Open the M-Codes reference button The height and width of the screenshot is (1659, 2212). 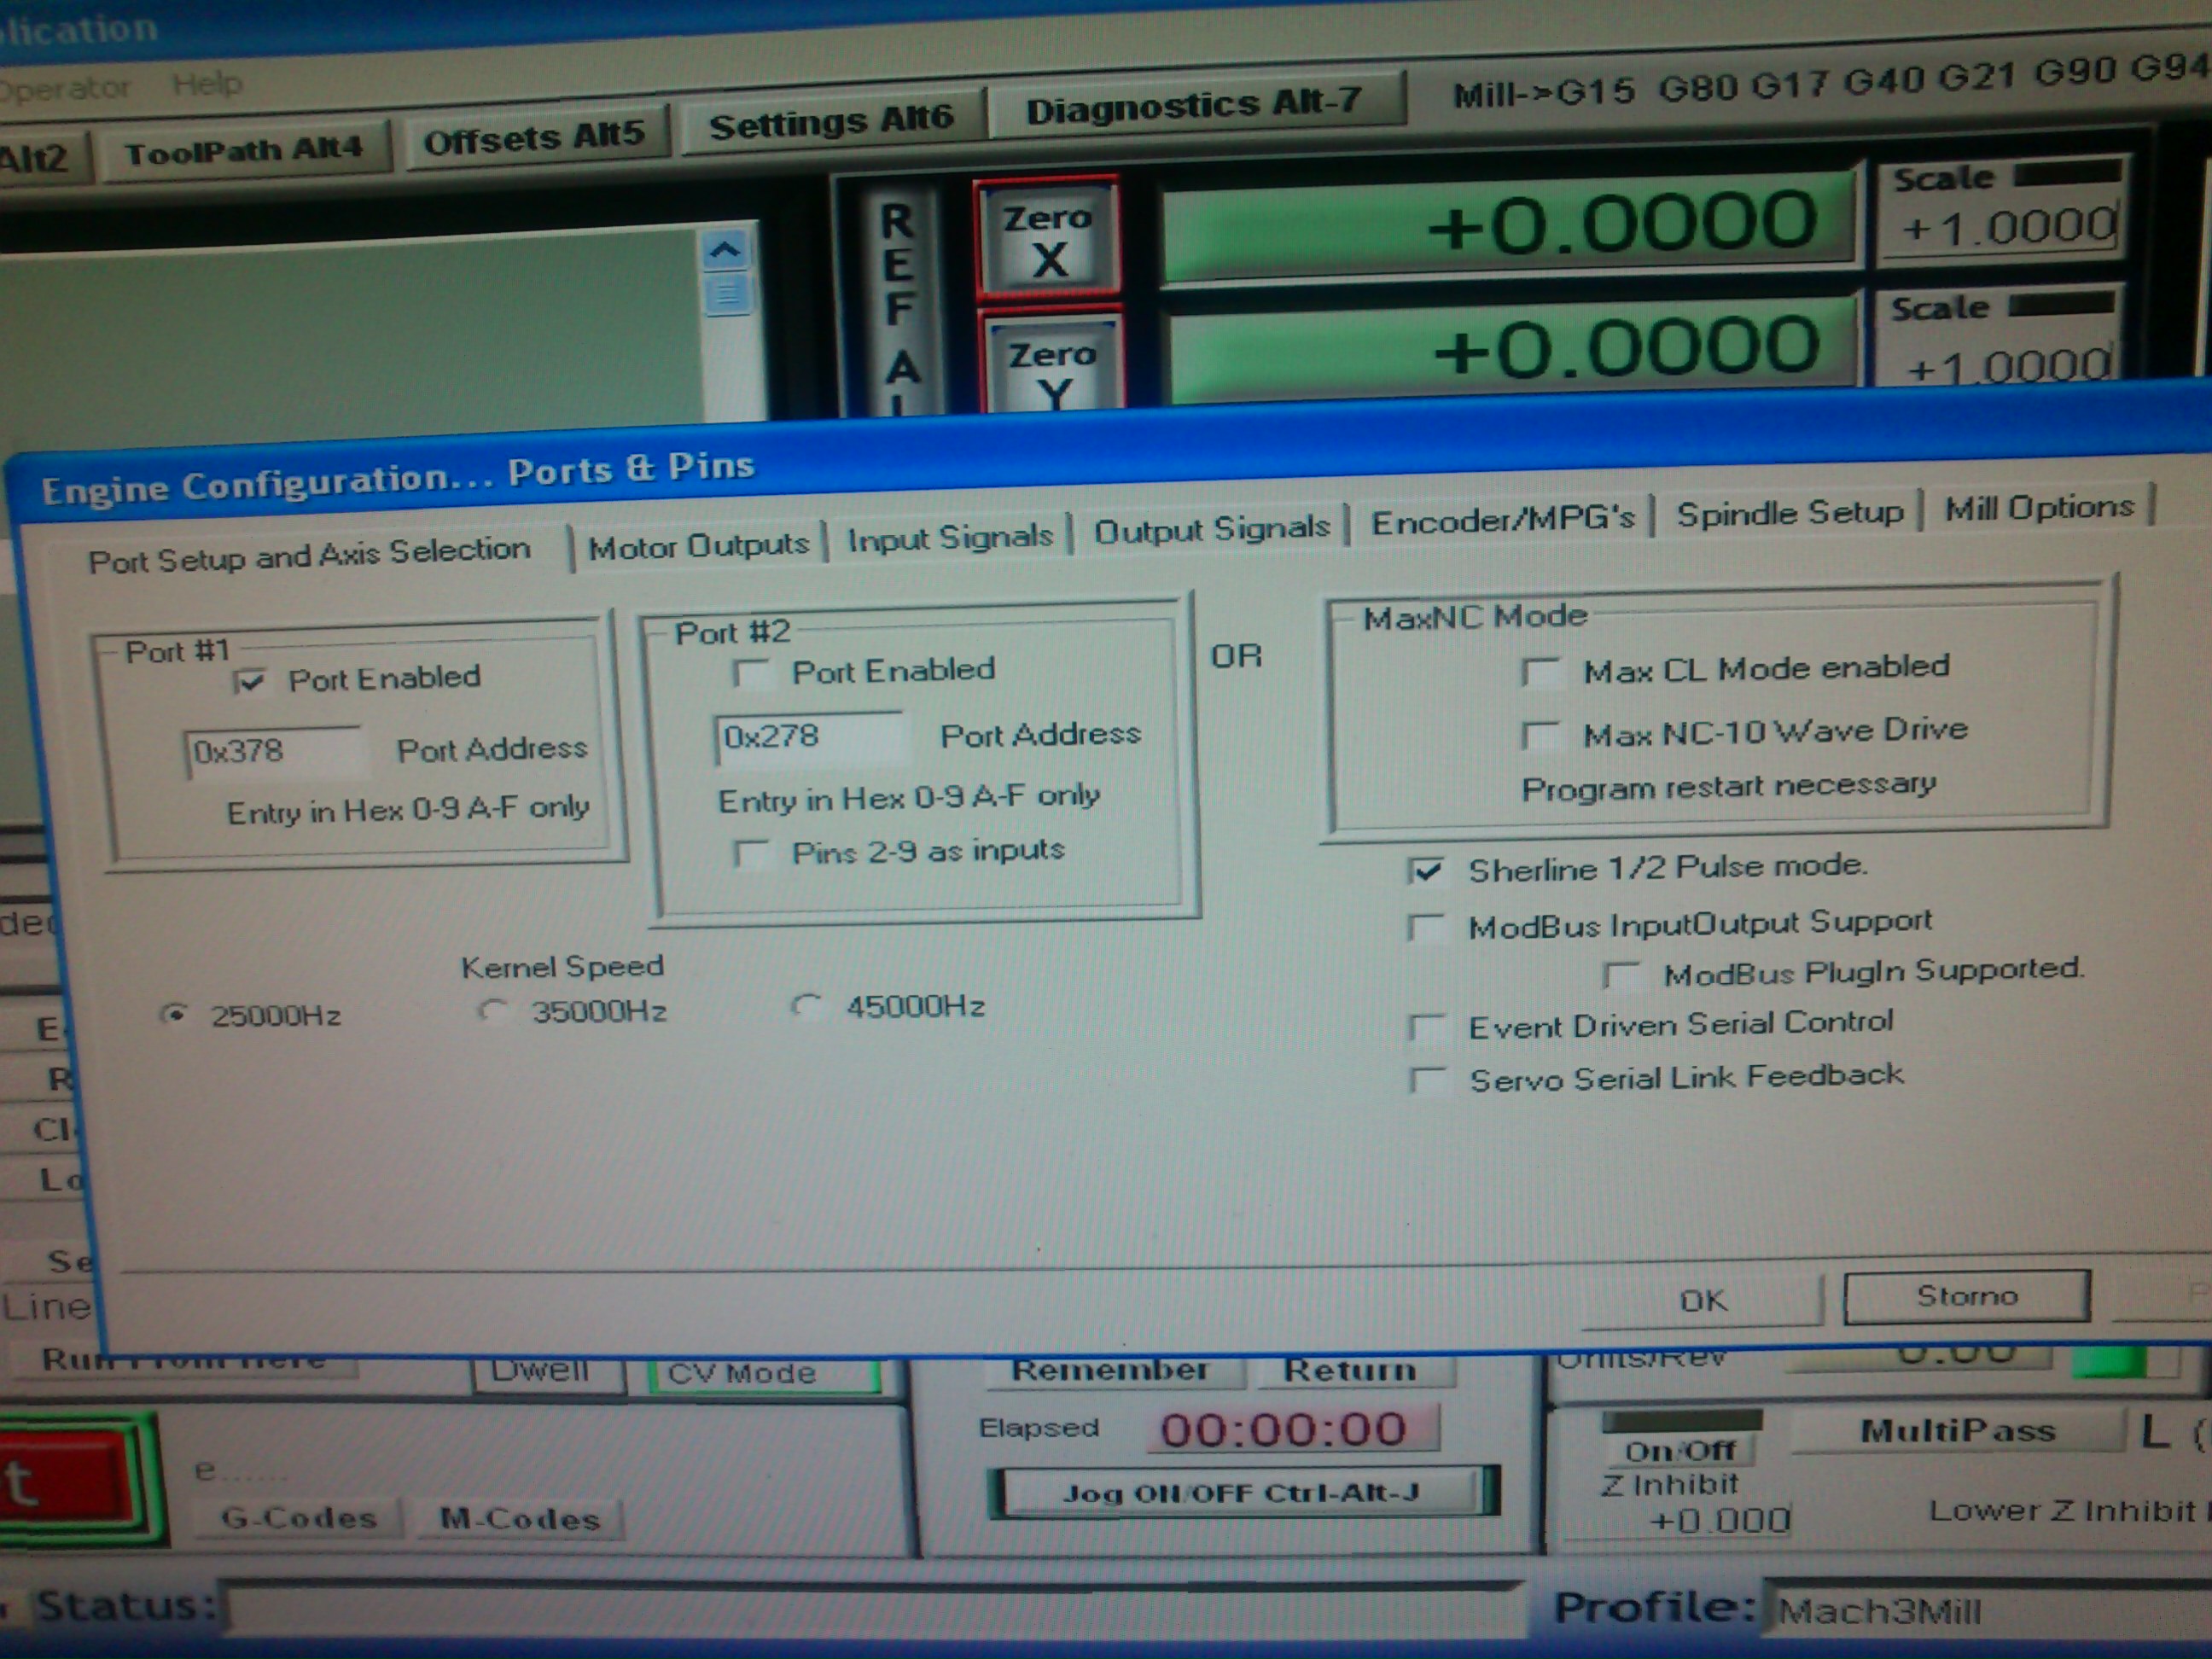coord(520,1519)
